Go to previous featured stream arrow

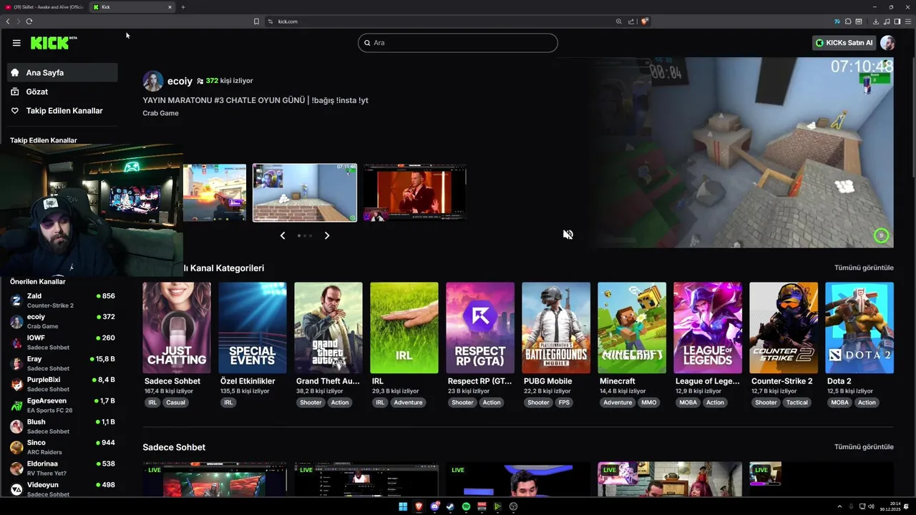pyautogui.click(x=283, y=235)
